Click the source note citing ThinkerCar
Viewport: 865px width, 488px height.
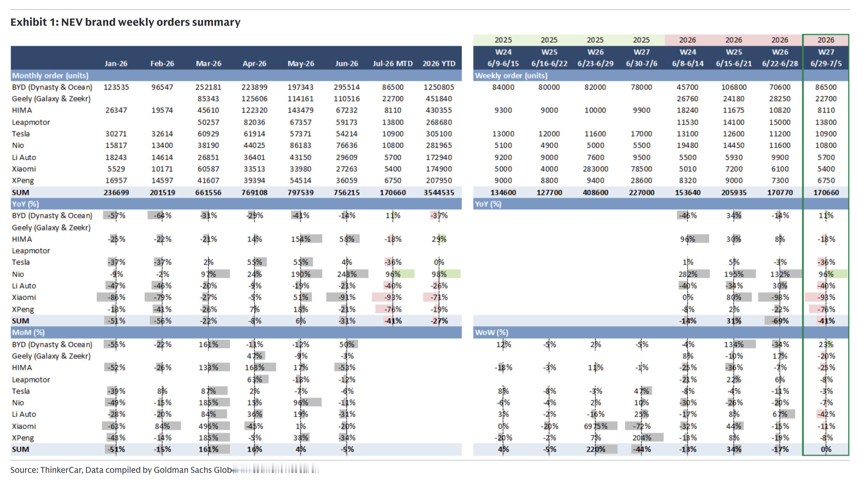coord(121,470)
